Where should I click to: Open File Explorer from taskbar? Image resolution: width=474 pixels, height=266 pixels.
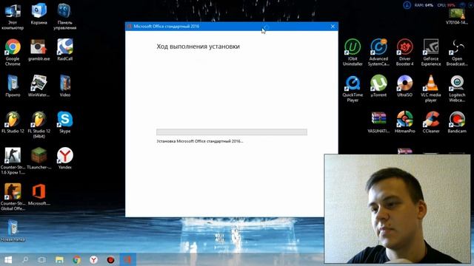point(59,259)
